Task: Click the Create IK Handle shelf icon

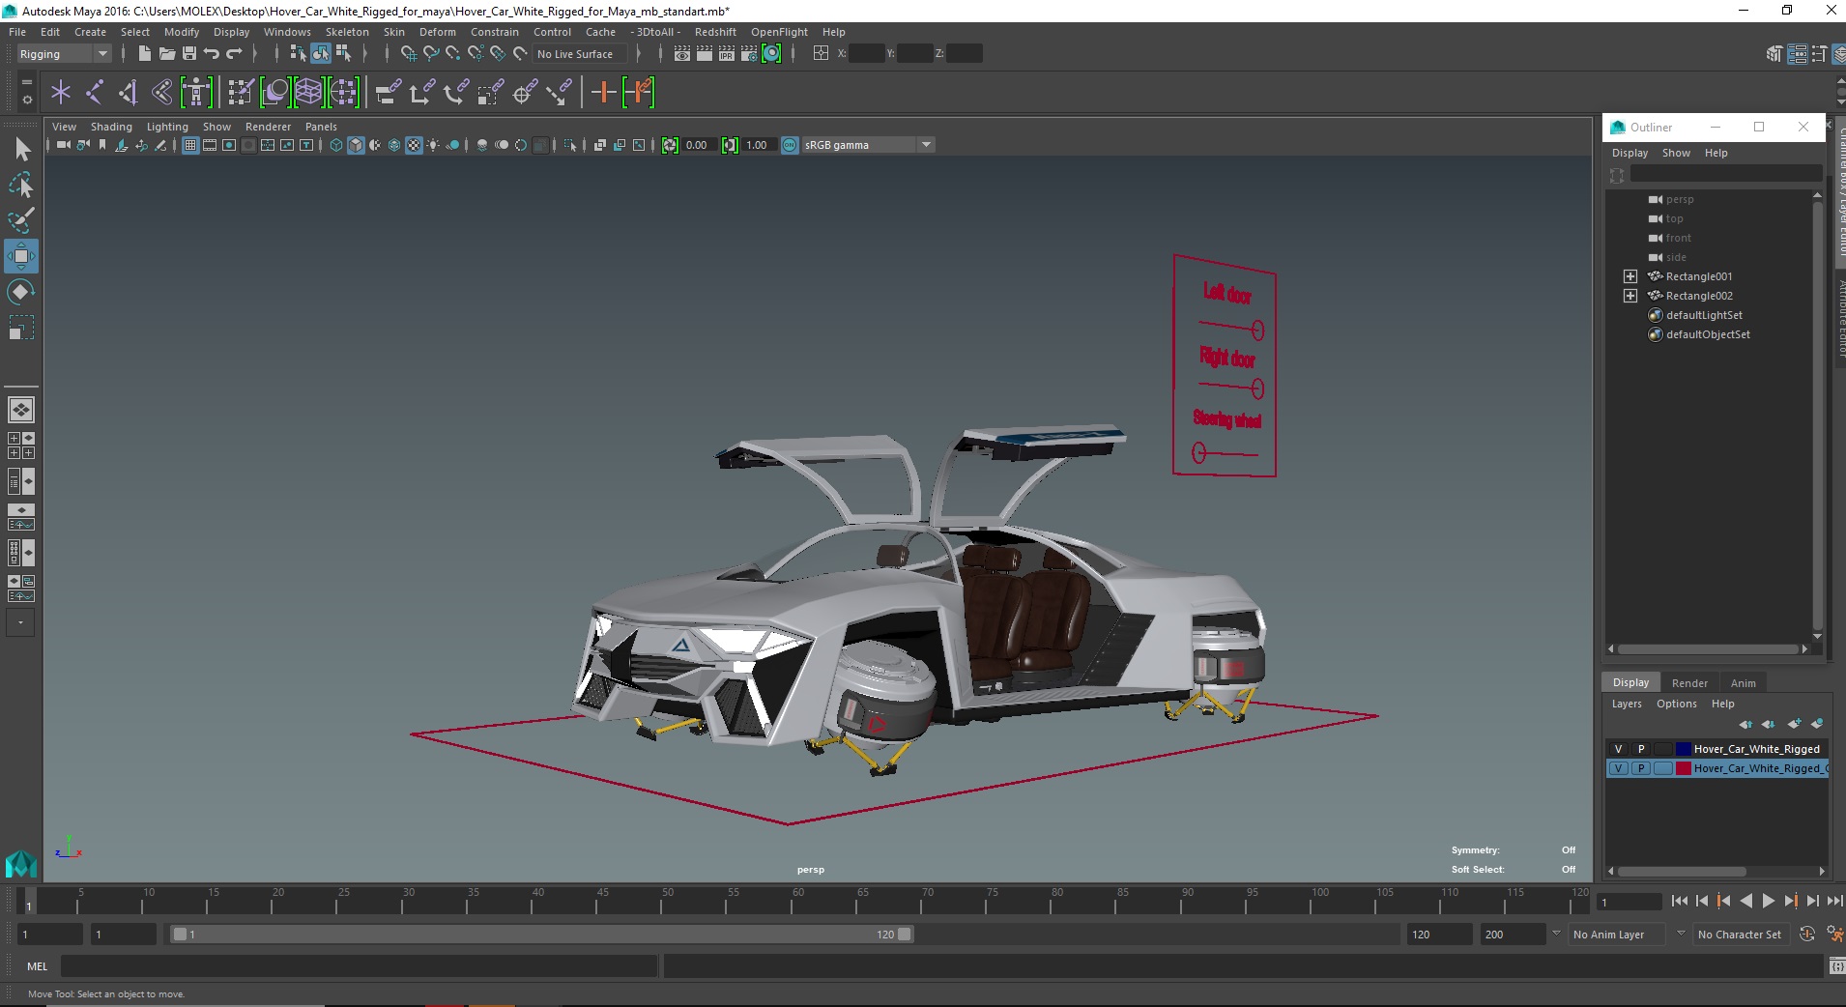Action: [x=129, y=93]
